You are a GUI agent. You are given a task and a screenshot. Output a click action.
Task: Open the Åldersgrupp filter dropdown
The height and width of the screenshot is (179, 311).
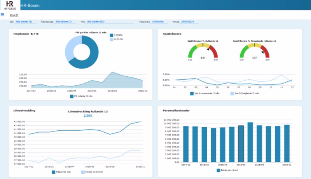click(x=65, y=22)
